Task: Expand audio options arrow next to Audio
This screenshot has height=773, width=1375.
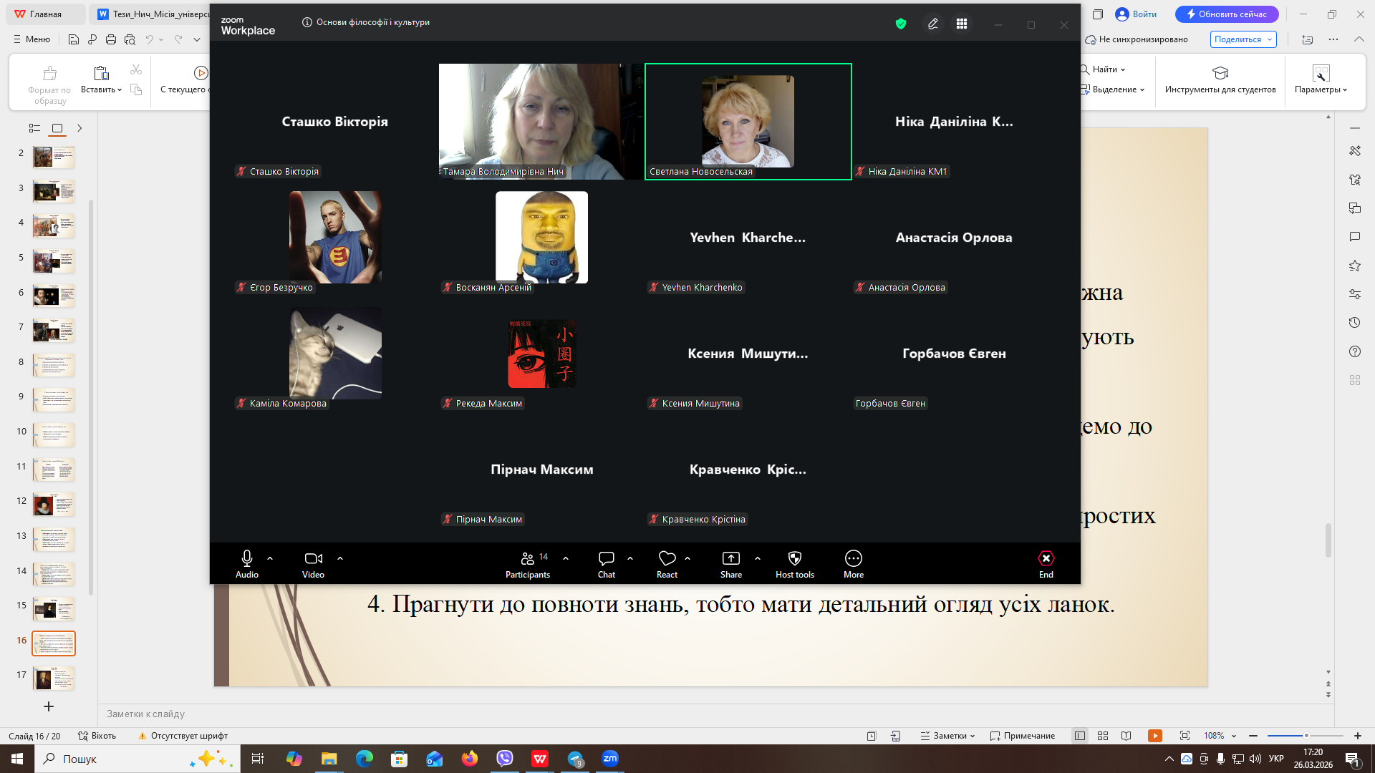Action: (x=270, y=558)
